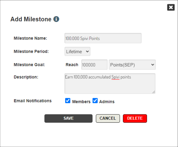Delete this milestone with the red button

pos(135,118)
